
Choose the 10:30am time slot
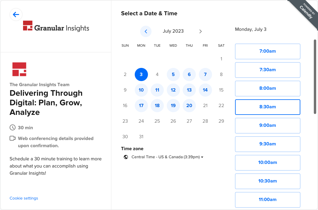point(267,181)
